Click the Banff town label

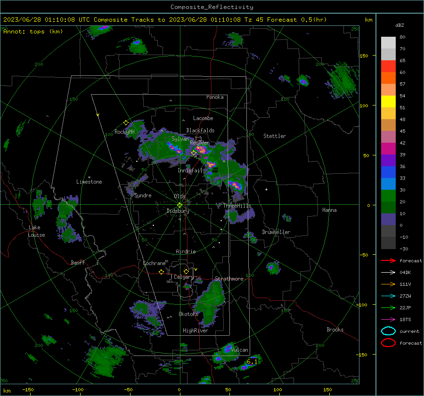(78, 262)
